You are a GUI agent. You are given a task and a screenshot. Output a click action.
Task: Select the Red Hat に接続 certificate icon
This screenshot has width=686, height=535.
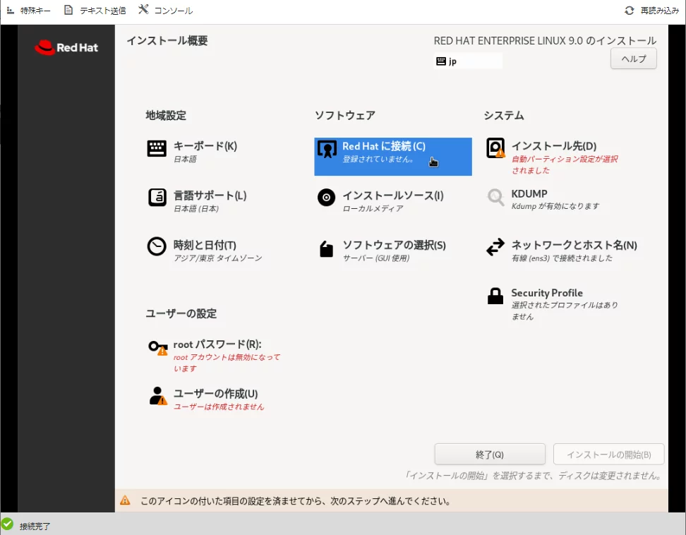coord(327,149)
